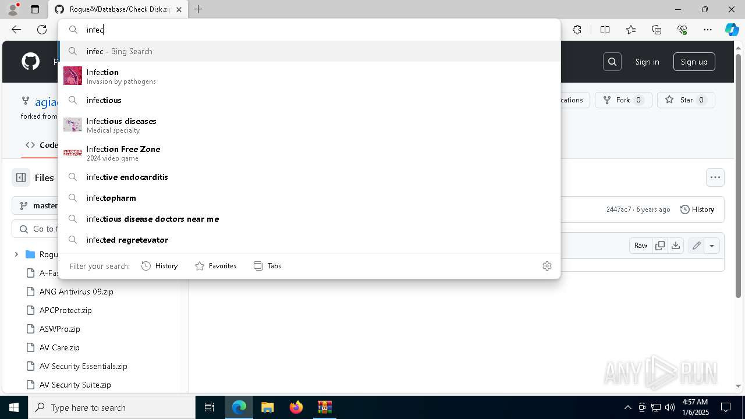Viewport: 745px width, 419px height.
Task: Open File Explorer from taskbar
Action: [267, 407]
